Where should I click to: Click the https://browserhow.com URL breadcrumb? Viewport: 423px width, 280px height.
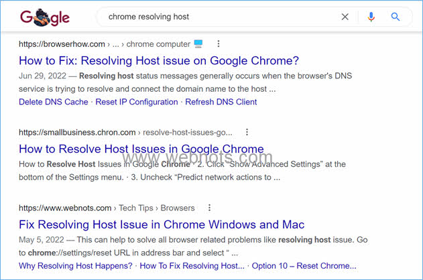[62, 44]
